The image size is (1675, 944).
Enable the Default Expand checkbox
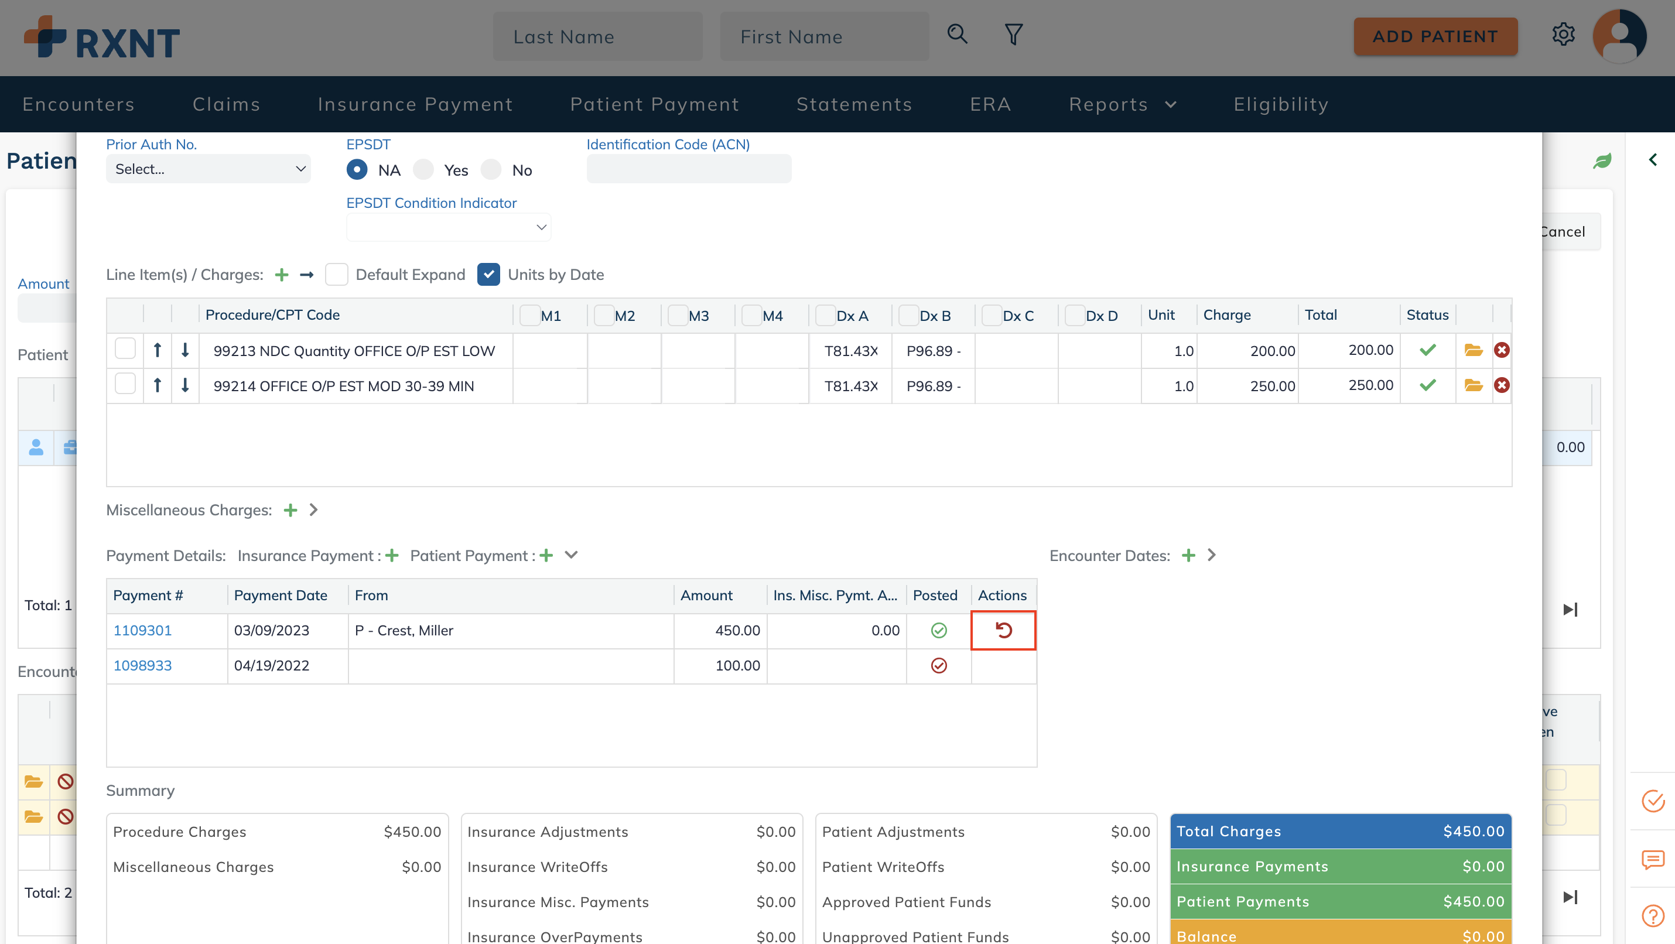(336, 275)
